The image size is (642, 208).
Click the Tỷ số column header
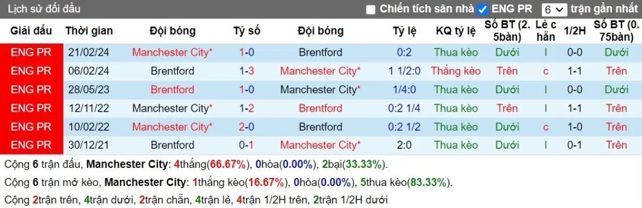pyautogui.click(x=247, y=31)
